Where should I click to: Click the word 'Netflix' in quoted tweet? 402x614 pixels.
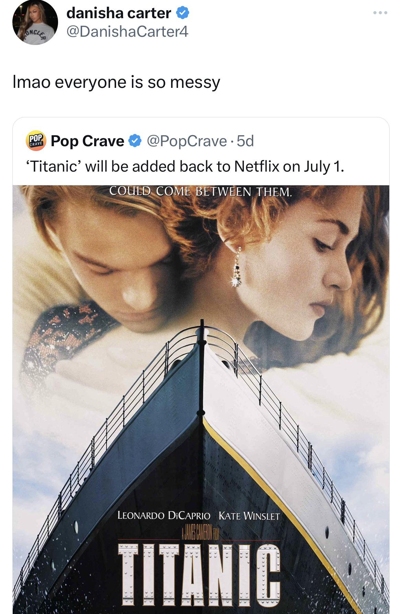pyautogui.click(x=257, y=167)
